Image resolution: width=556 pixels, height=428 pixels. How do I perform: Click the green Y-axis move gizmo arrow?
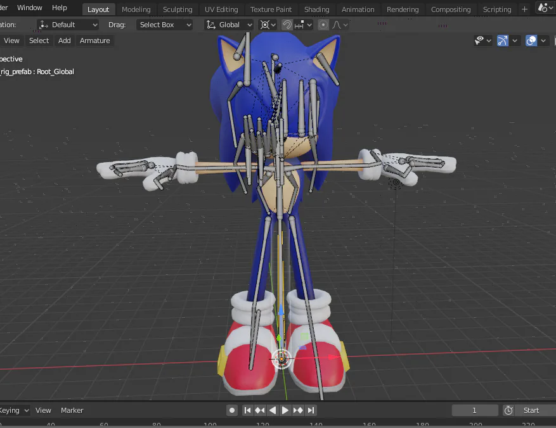[279, 337]
